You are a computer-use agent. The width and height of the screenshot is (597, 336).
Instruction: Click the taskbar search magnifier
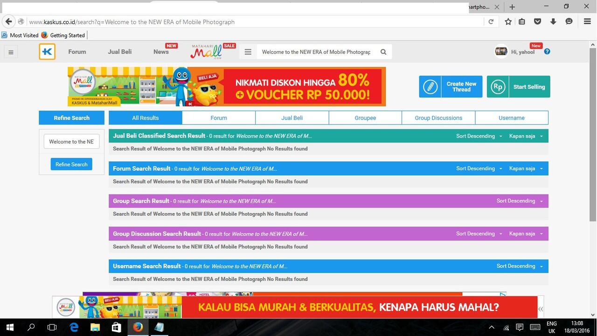31,327
